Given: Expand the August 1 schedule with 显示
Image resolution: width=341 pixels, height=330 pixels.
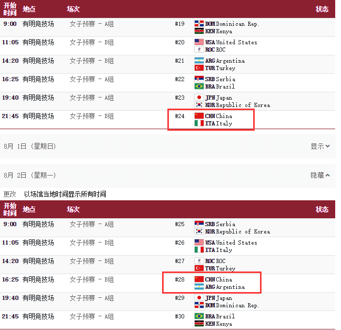Looking at the screenshot, I should 320,147.
